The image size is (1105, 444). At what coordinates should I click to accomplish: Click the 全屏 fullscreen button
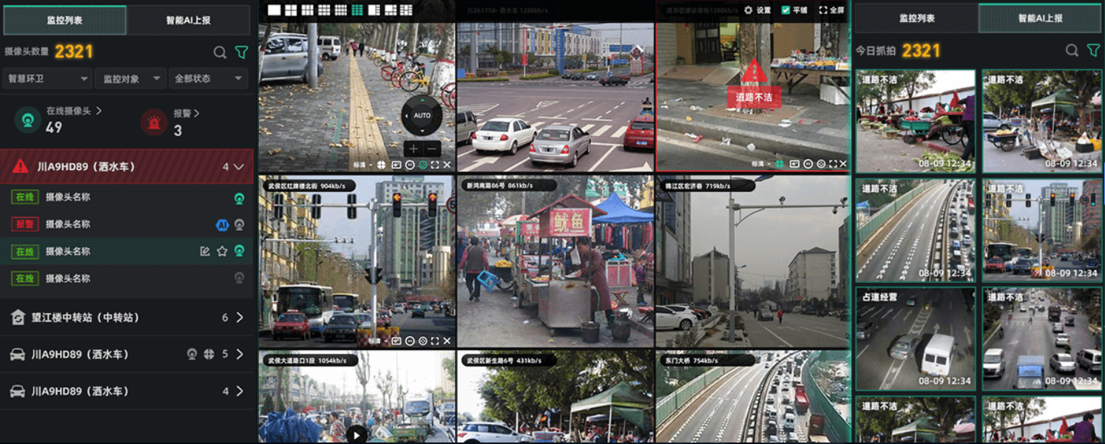831,10
